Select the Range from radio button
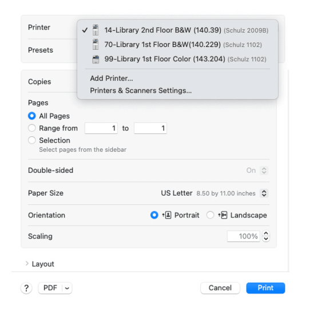The height and width of the screenshot is (309, 309). click(32, 128)
